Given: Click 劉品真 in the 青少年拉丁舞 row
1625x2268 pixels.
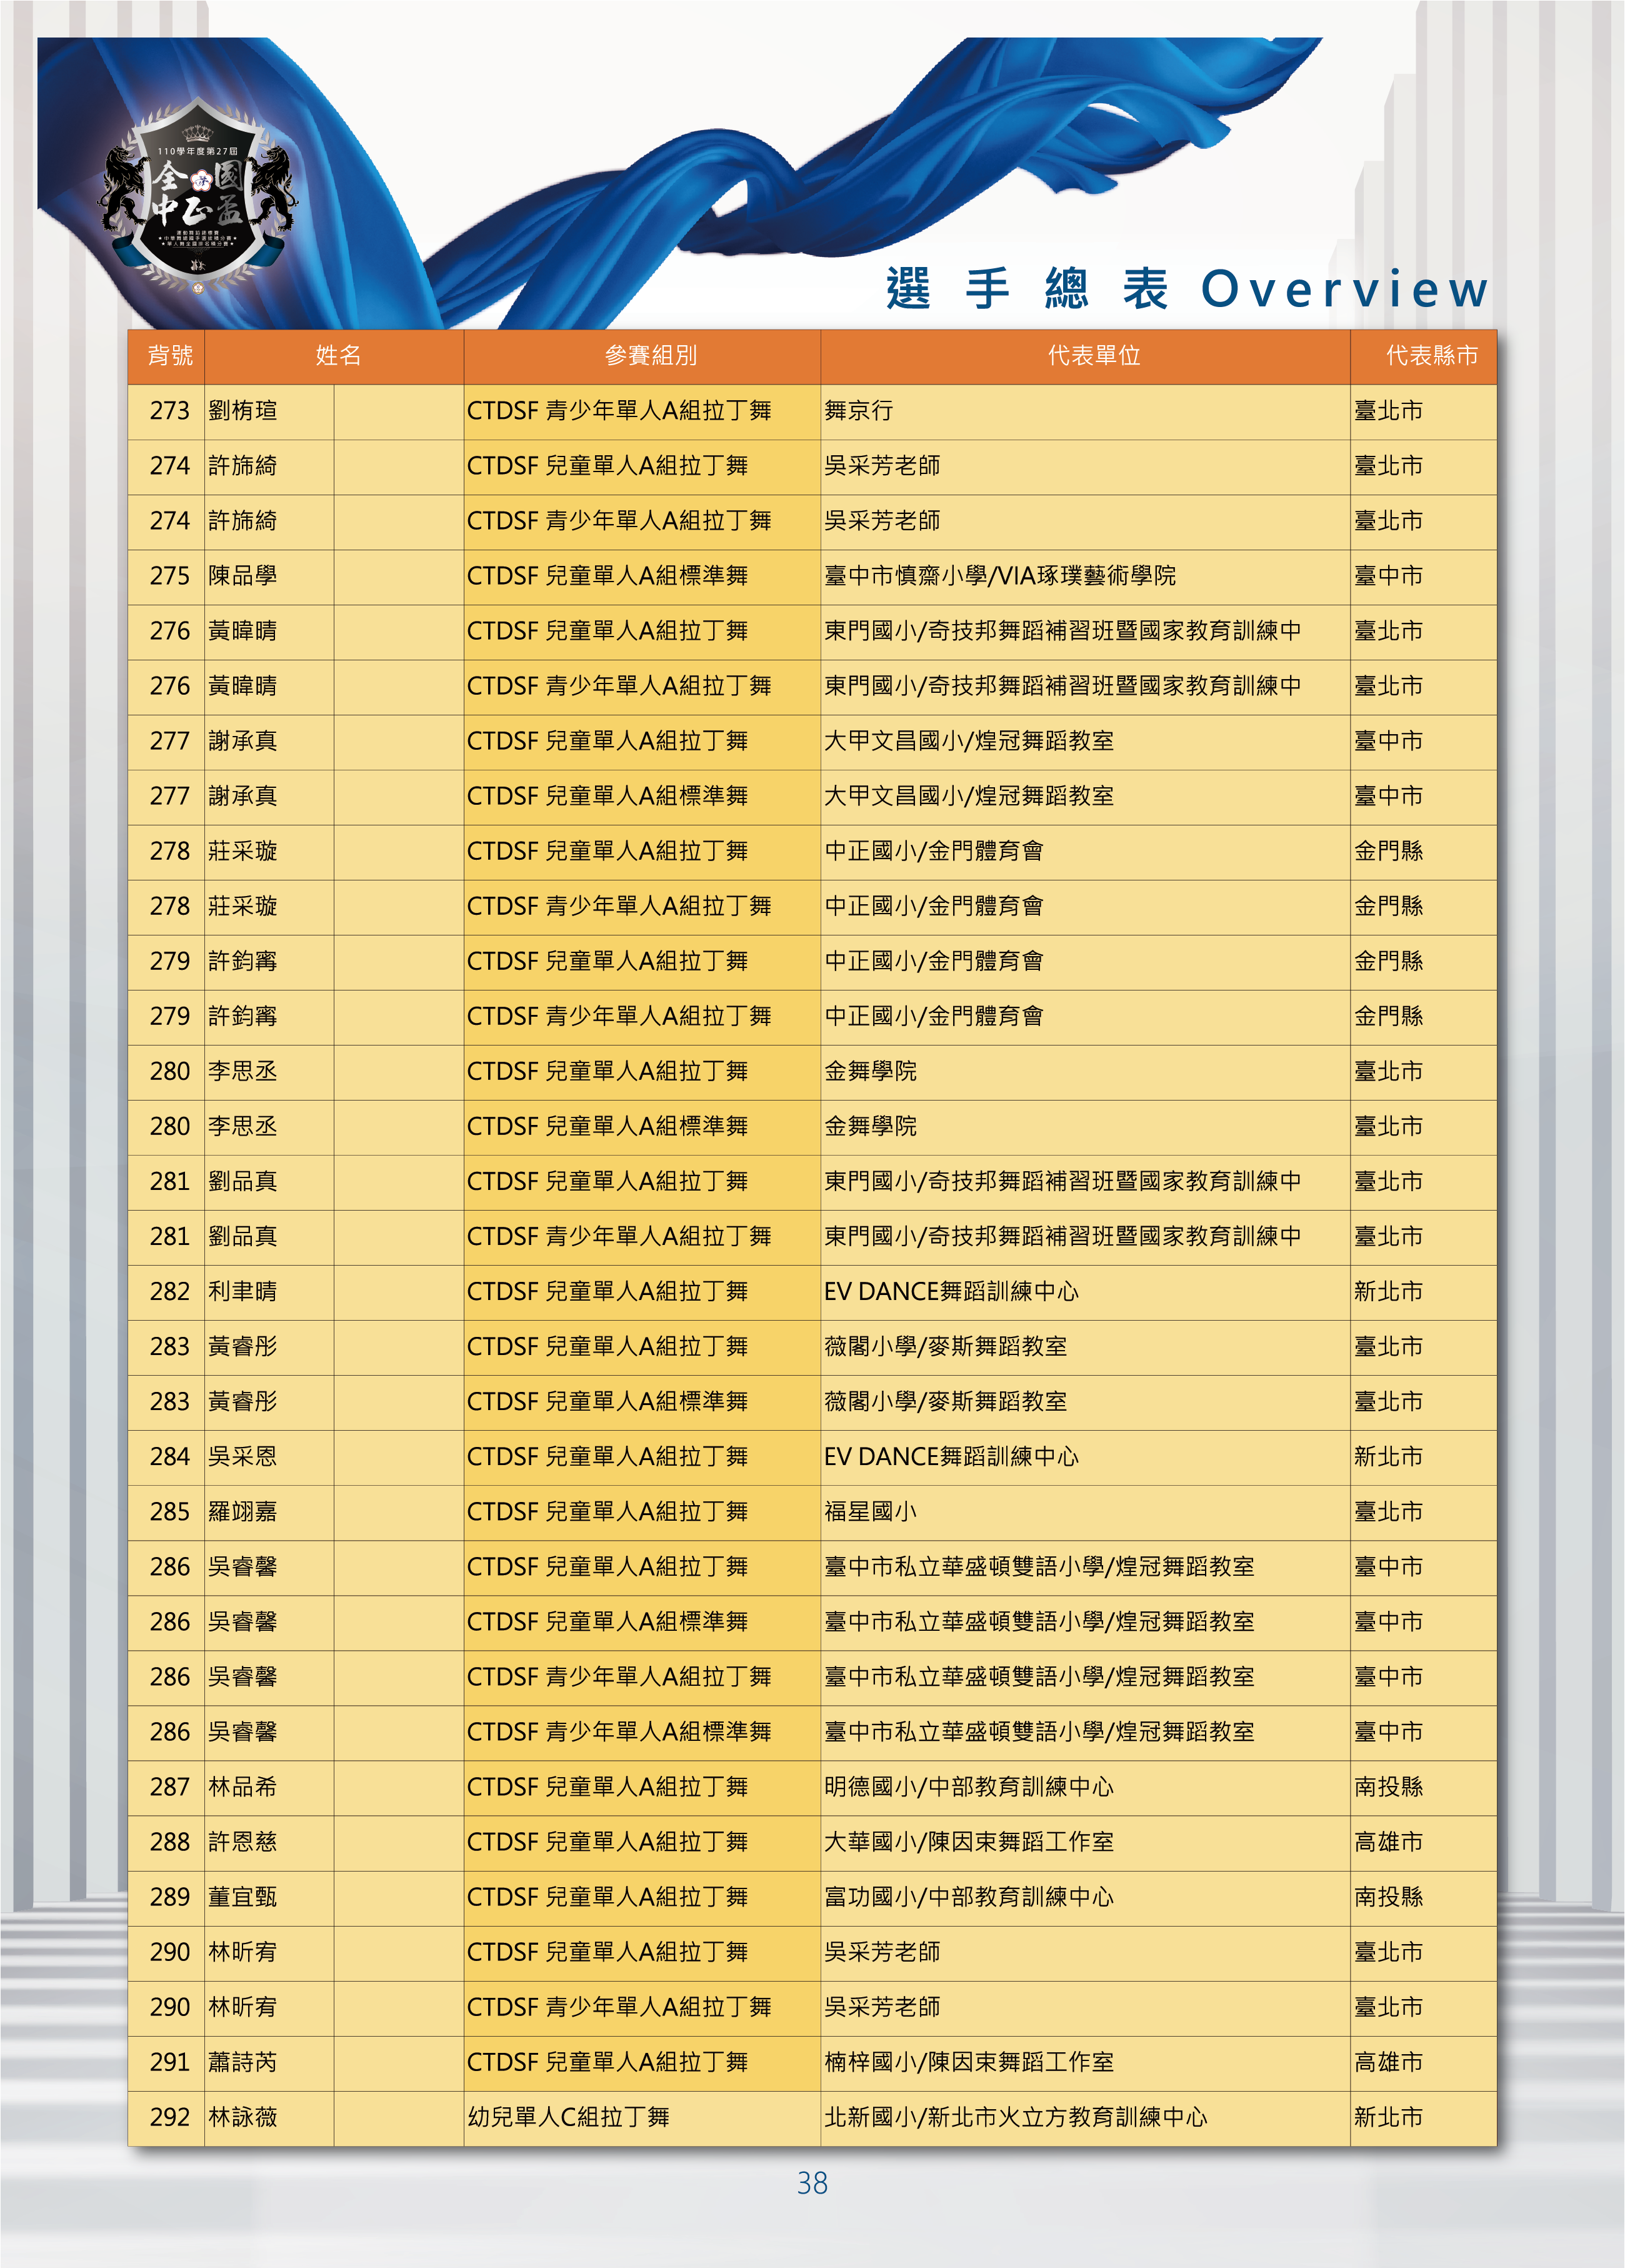Looking at the screenshot, I should 243,1236.
